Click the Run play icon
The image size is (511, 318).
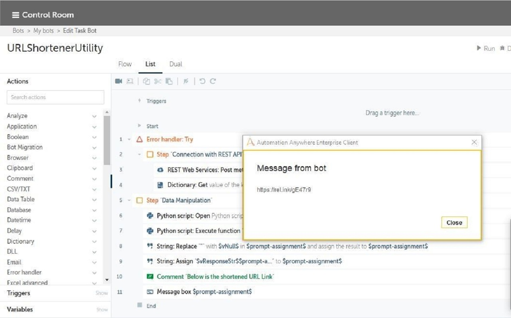click(479, 48)
